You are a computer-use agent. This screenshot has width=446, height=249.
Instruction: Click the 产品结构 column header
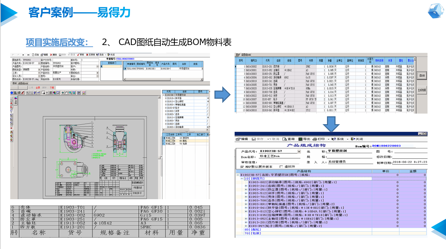[303, 171]
